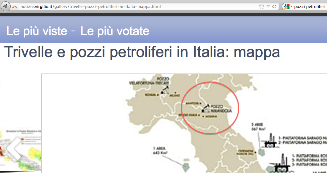Click the '1 AREA 643 Km²' map label

[x=159, y=151]
